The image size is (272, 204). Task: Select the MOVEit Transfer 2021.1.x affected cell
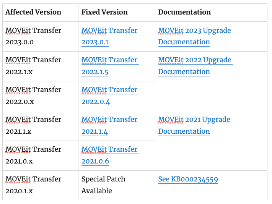33,126
